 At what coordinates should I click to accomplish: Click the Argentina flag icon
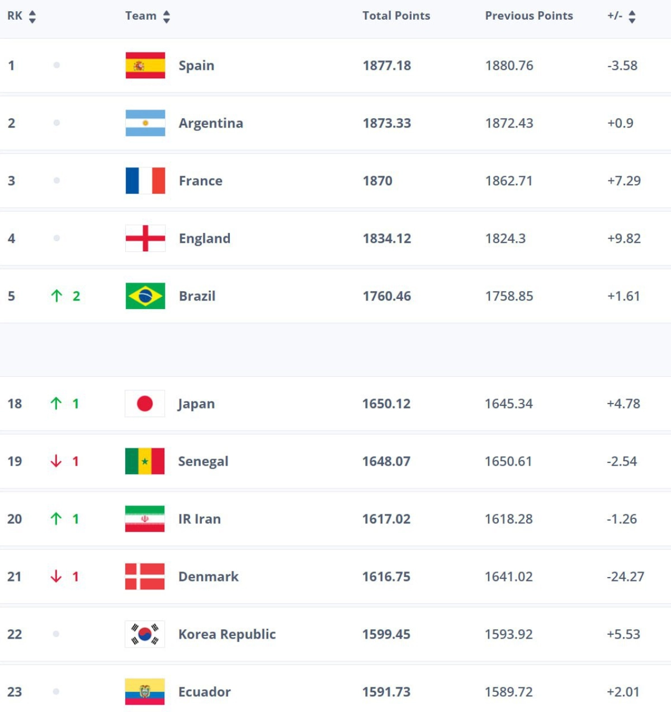tap(145, 123)
